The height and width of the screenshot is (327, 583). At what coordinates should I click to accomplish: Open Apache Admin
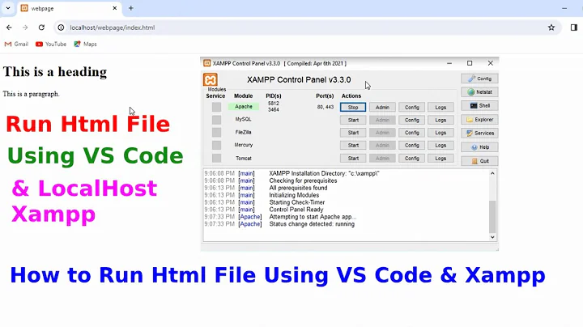pos(382,107)
